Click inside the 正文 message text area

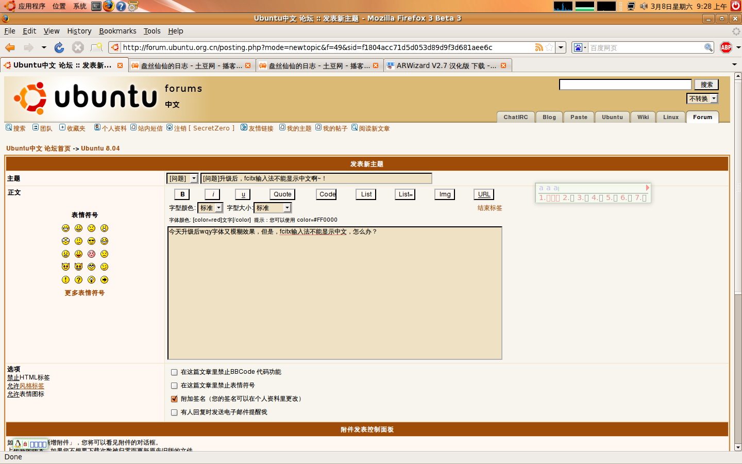(335, 293)
